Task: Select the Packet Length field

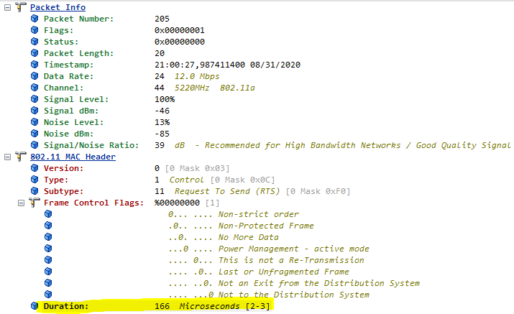Action: point(73,53)
